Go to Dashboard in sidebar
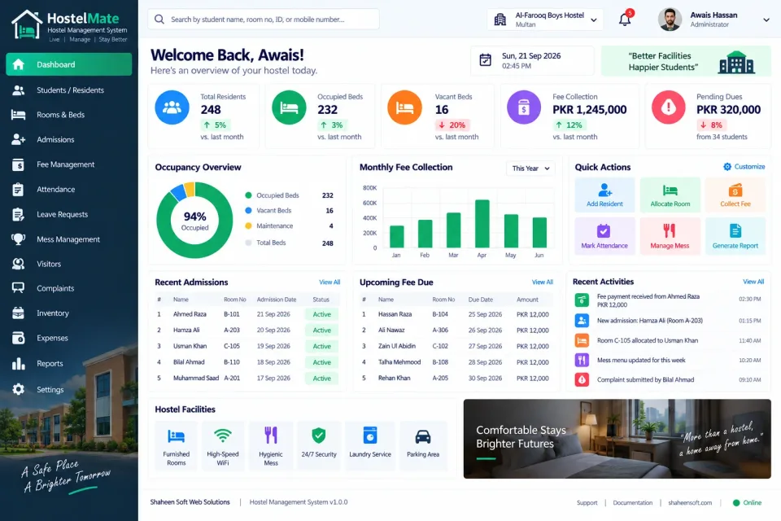Screen dimensions: 781x521 coord(68,64)
